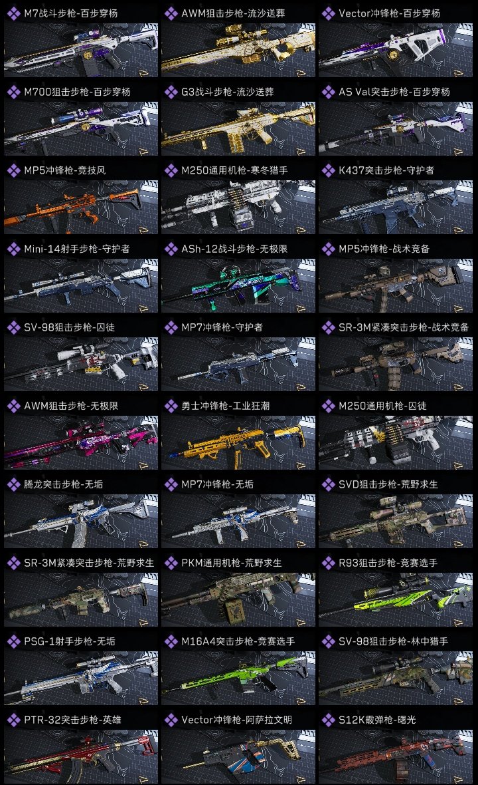Click the rarity icon beside AS Val突击步枪-百步穿杨
Screen dimensions: 478x785
coord(328,92)
